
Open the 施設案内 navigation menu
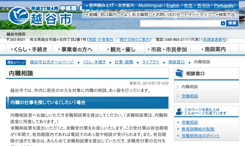pyautogui.click(x=214, y=50)
